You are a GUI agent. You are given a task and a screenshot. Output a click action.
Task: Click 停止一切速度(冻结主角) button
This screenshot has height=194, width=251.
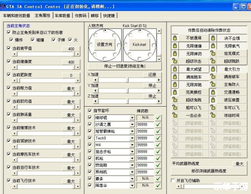coord(125,66)
